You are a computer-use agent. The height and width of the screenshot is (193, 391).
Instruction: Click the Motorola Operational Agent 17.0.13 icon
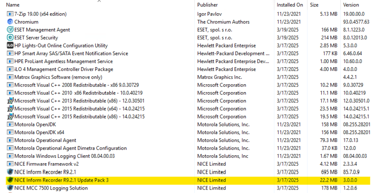pyautogui.click(x=10, y=141)
